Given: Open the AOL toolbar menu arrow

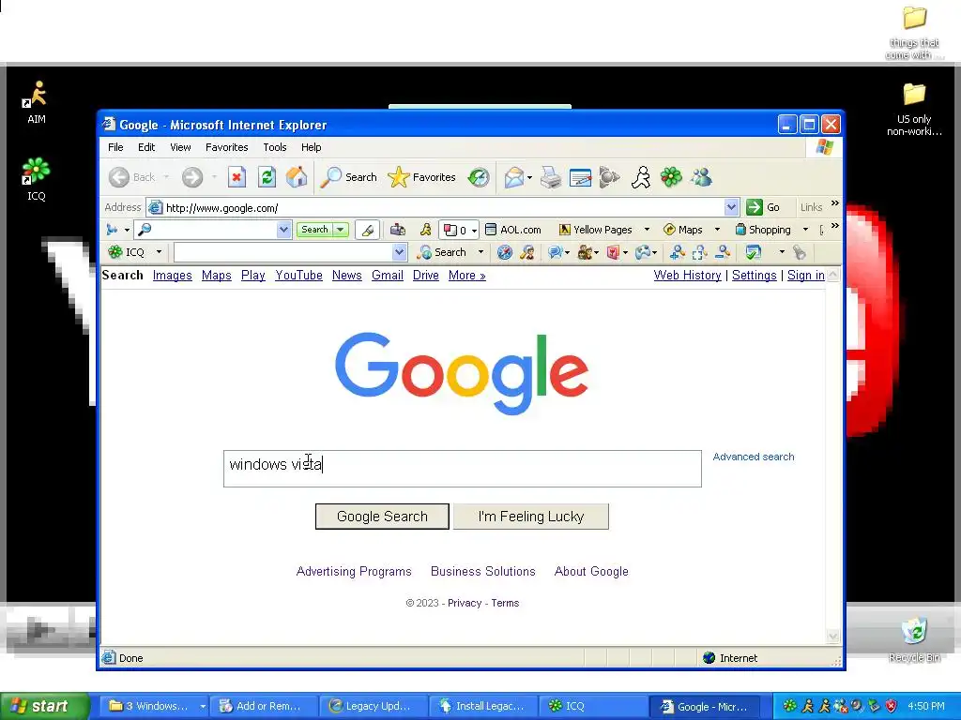Looking at the screenshot, I should [x=127, y=231].
